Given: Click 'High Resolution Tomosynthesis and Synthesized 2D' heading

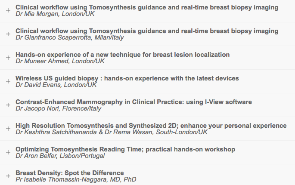Looking at the screenshot, I should 151,126.
